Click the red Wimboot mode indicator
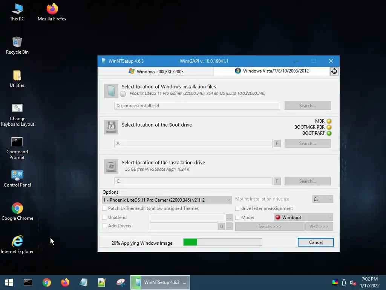This screenshot has height=290, width=386. point(278,217)
